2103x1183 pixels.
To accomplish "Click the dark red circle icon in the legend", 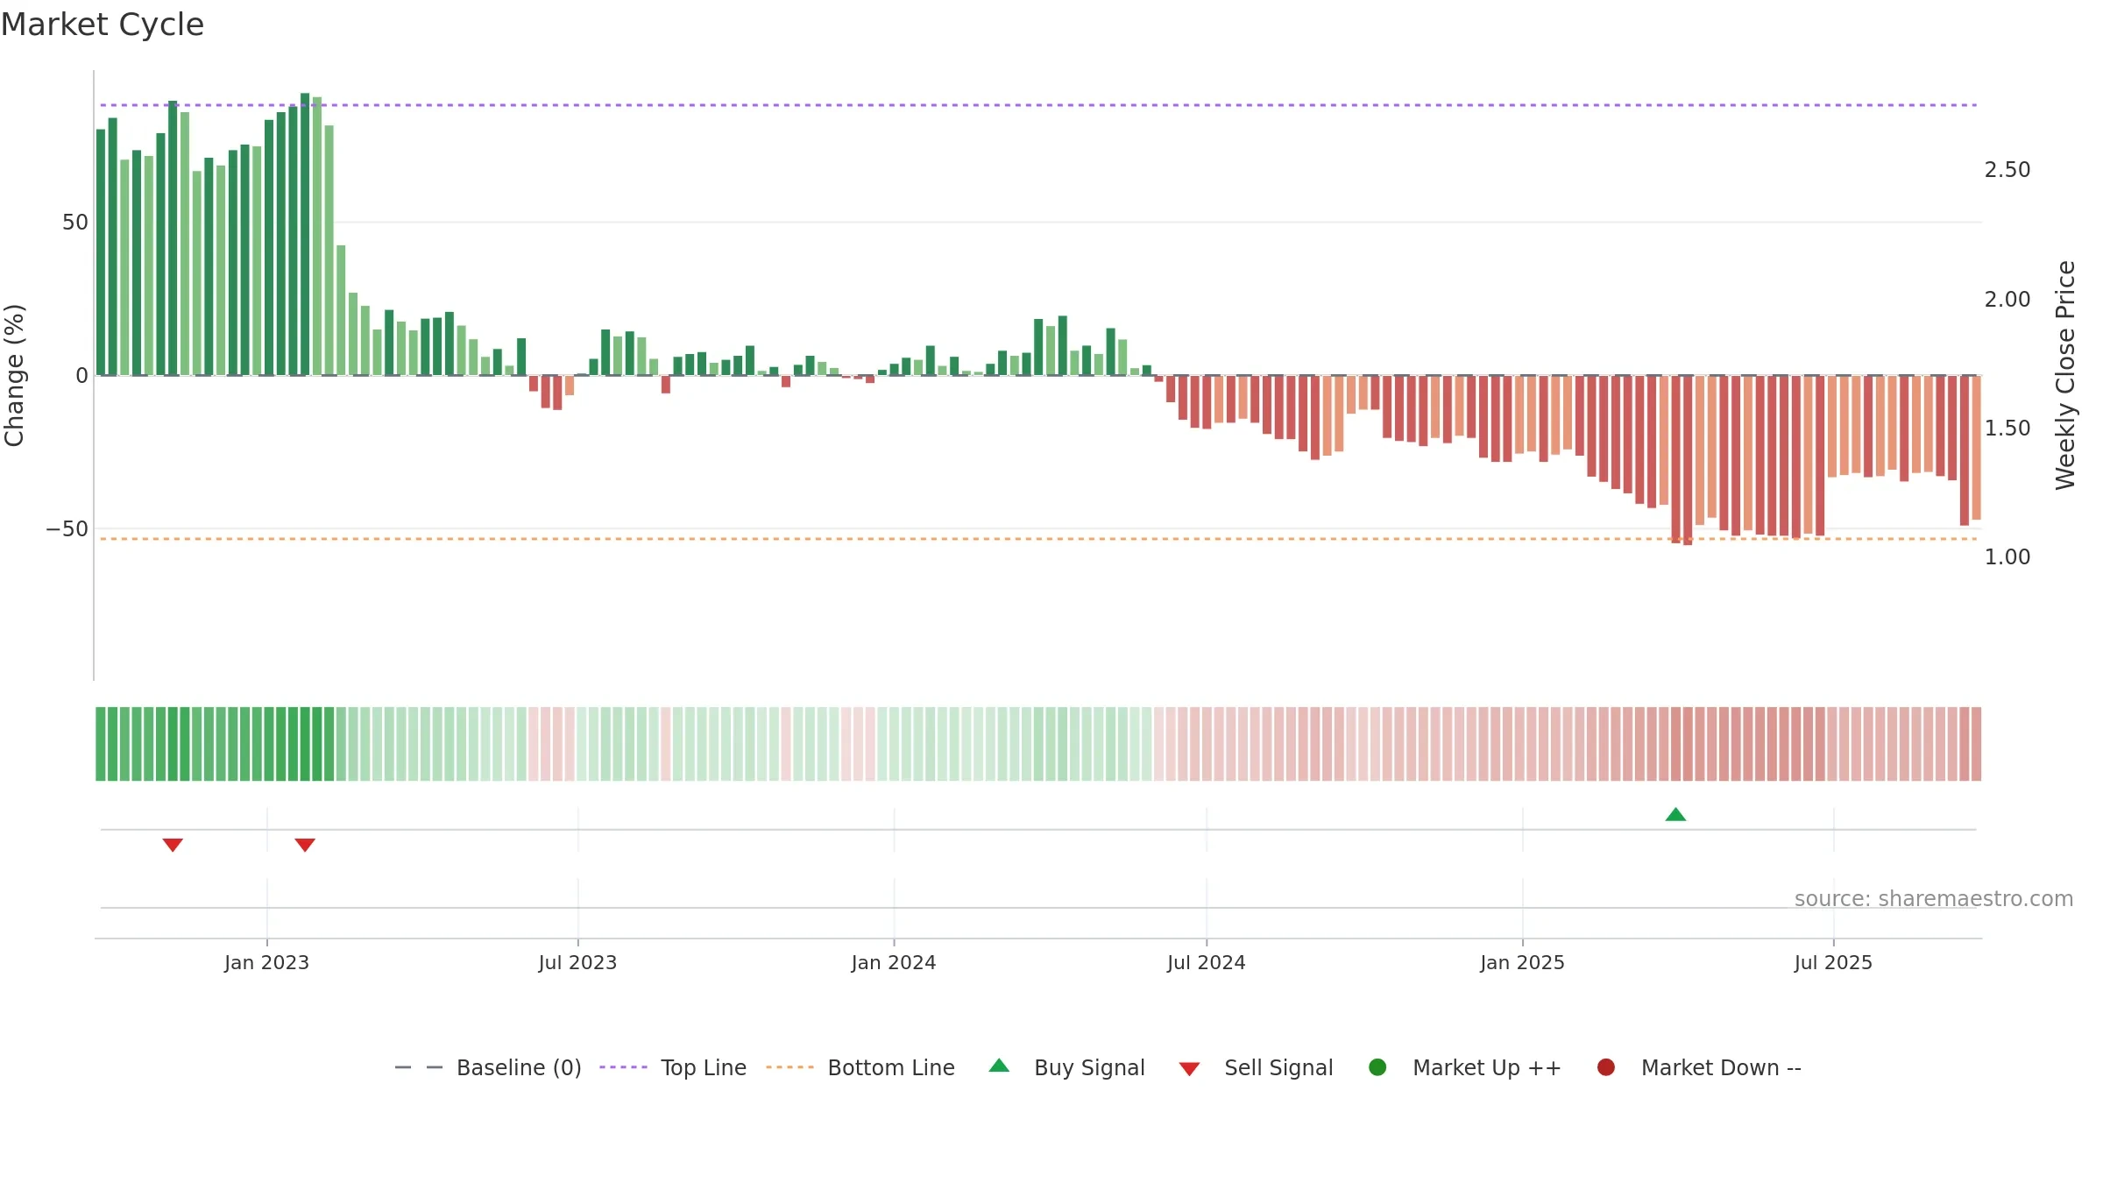I will (1606, 1067).
